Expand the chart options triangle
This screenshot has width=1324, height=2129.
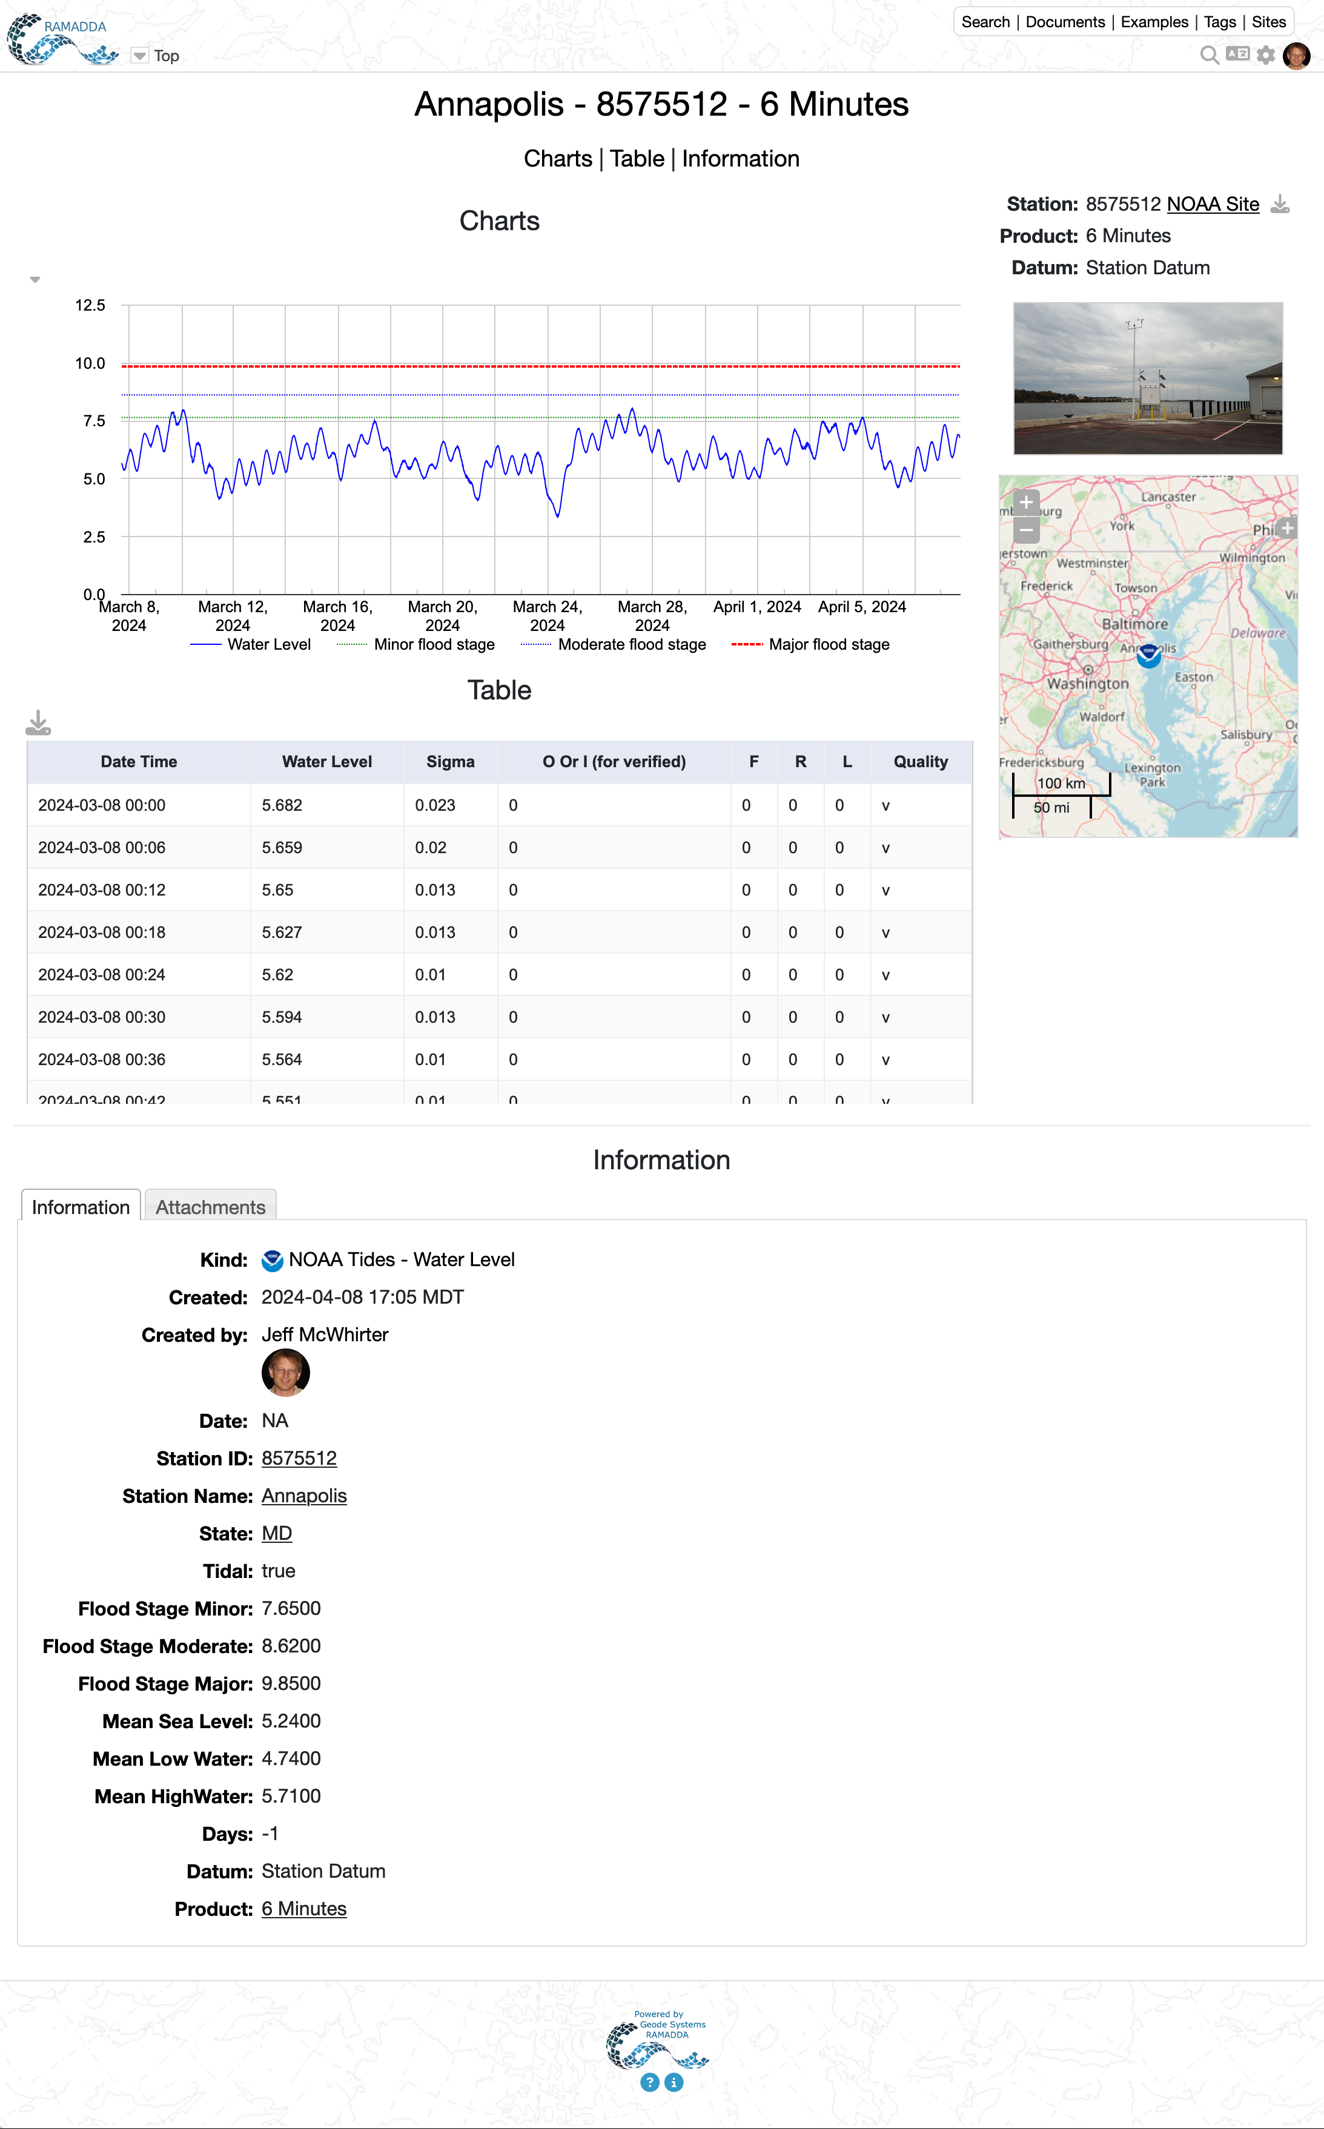35,280
